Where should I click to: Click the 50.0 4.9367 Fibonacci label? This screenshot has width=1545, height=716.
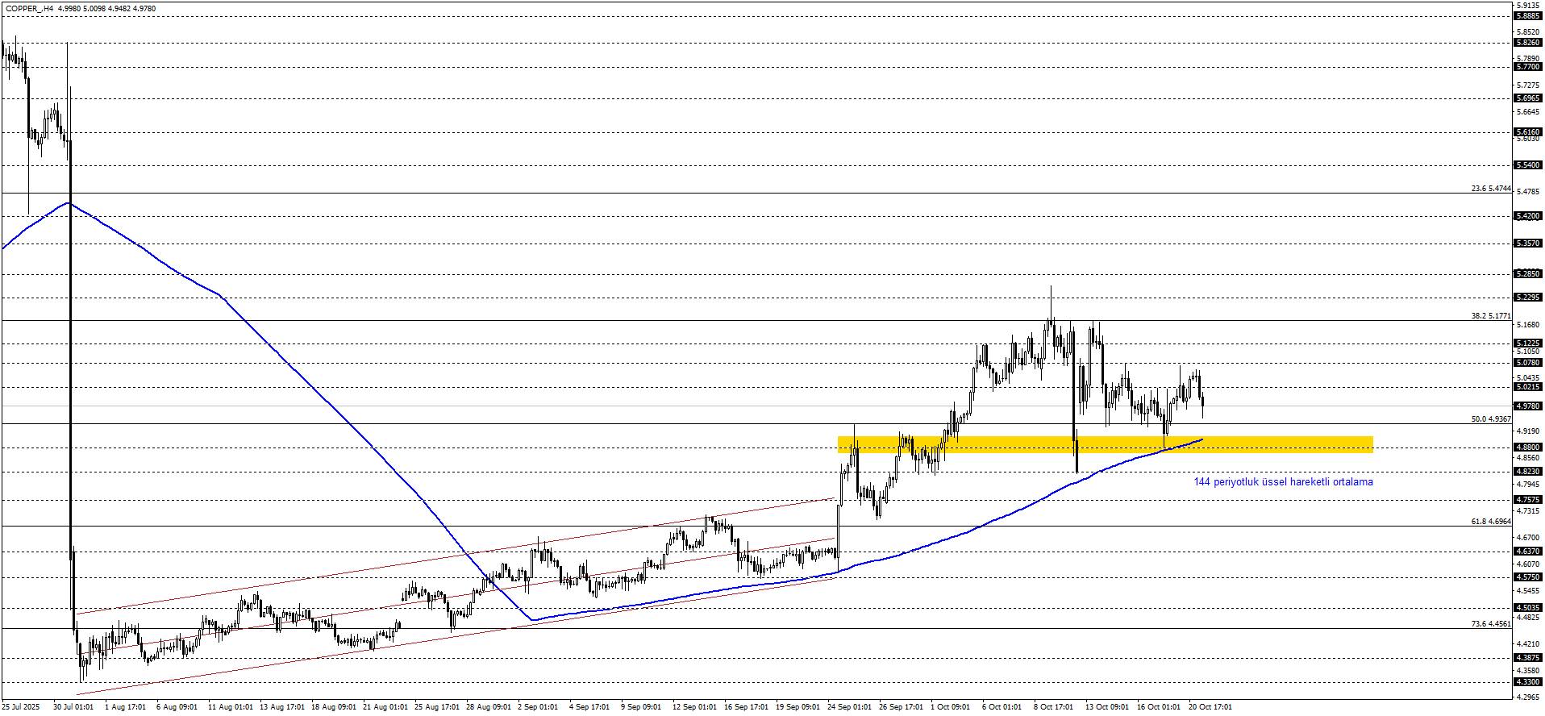[1490, 419]
